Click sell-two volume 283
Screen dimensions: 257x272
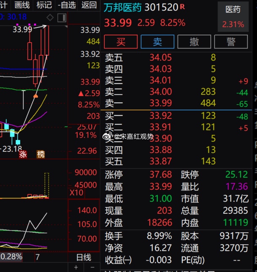(208, 92)
